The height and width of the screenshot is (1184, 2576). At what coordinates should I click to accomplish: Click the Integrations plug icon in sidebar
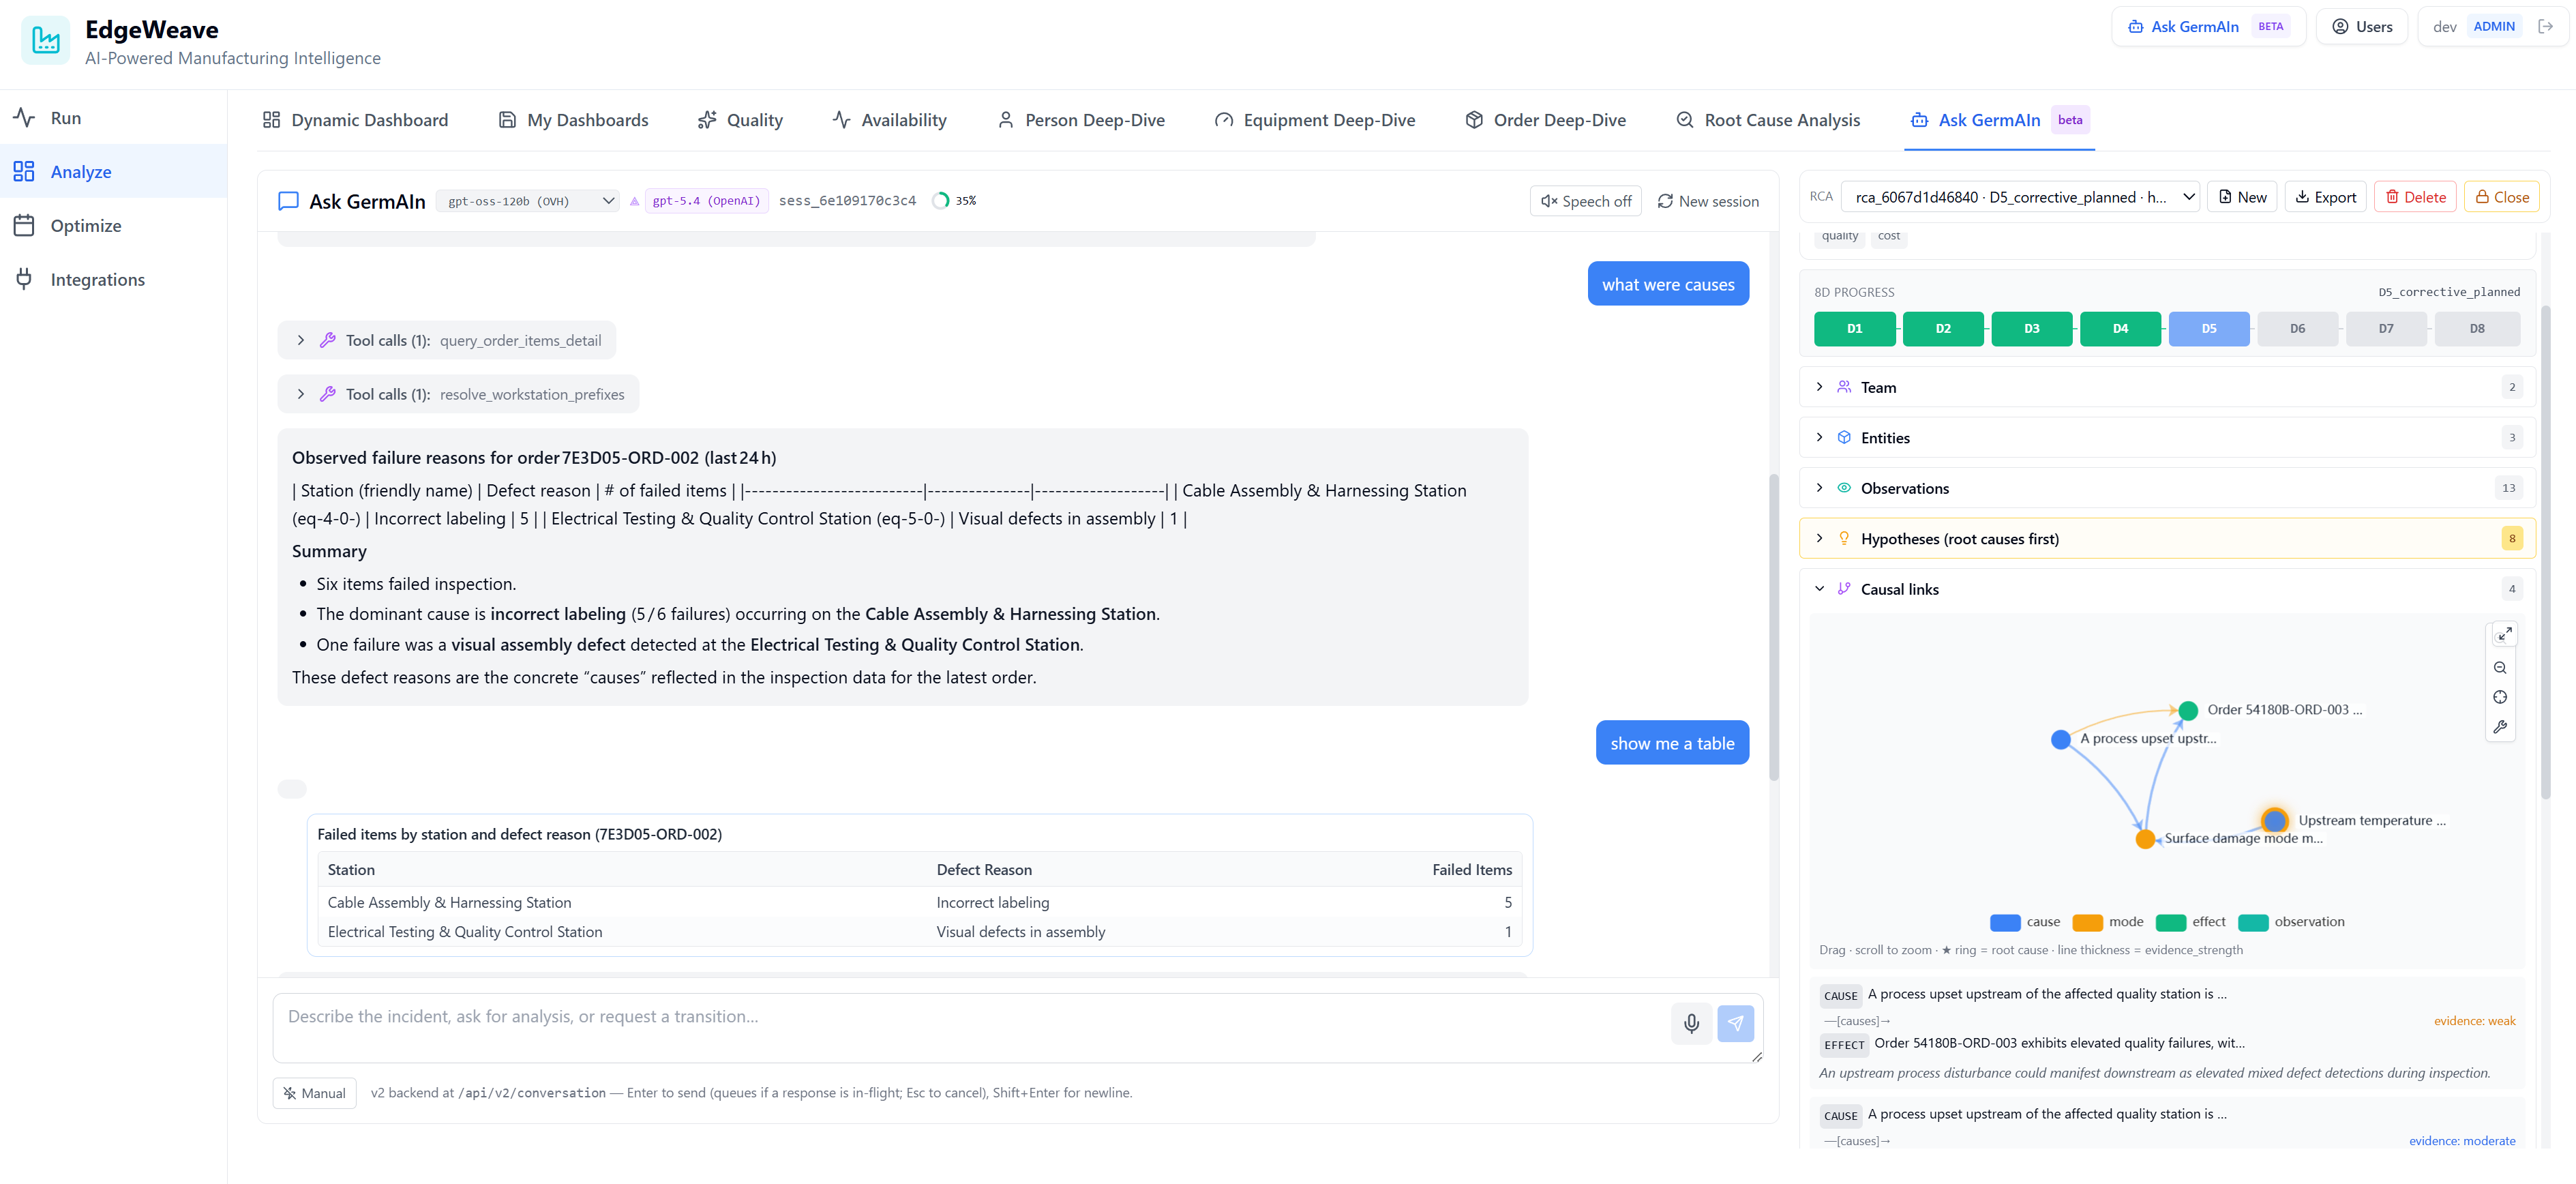[x=24, y=279]
